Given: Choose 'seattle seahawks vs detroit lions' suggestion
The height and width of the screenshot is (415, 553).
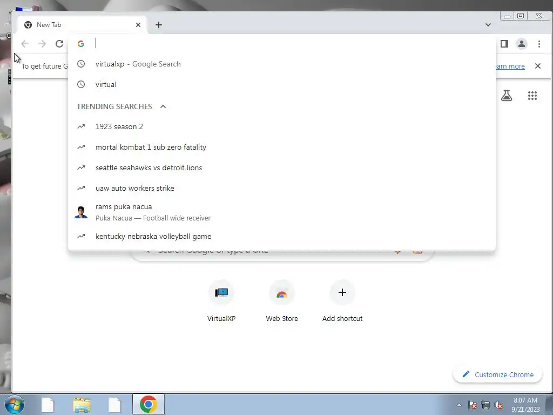Looking at the screenshot, I should [282, 168].
